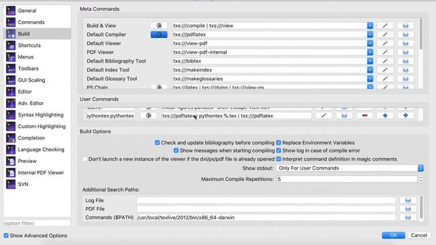Click the Log File path field
Viewport: 436px width, 245px height.
pyautogui.click(x=266, y=200)
